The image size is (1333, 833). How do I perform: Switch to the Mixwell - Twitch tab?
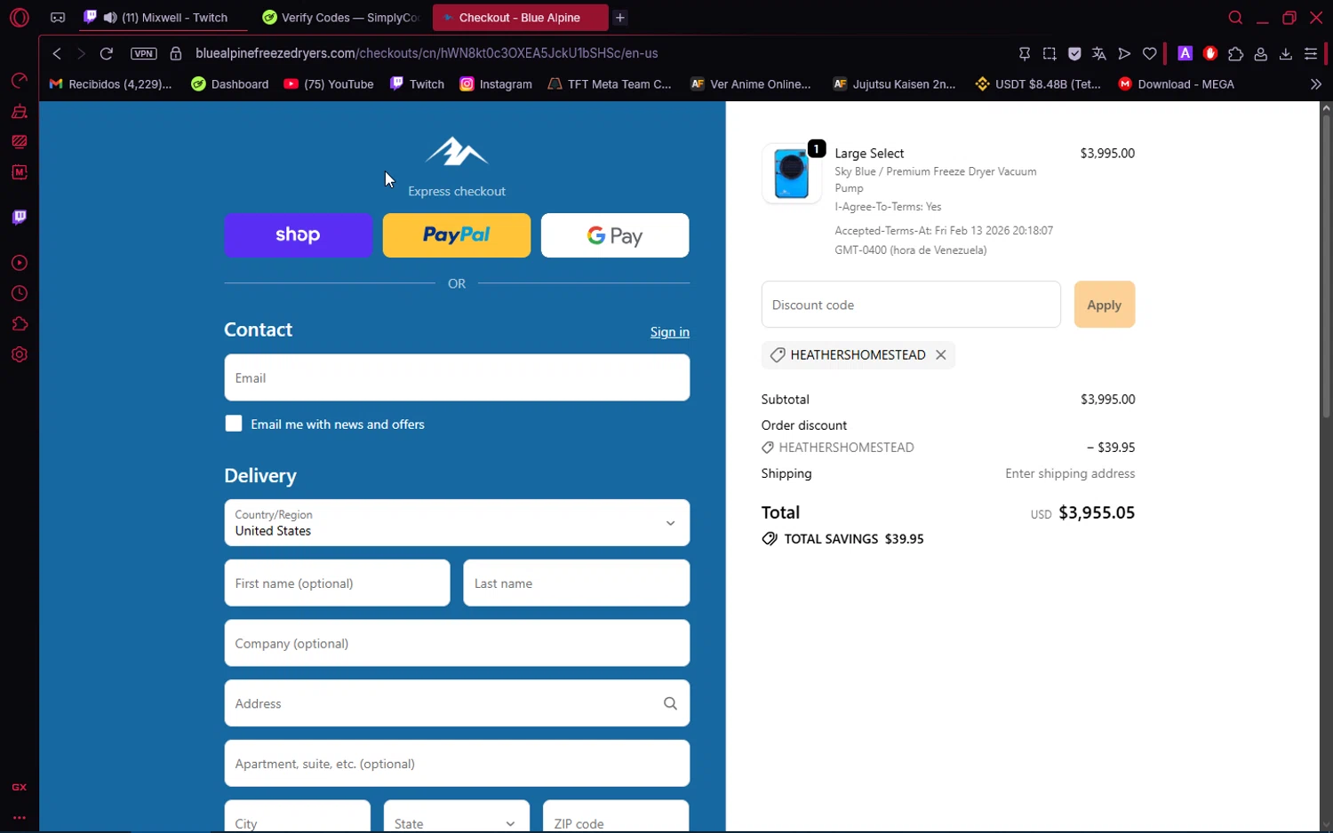(164, 18)
